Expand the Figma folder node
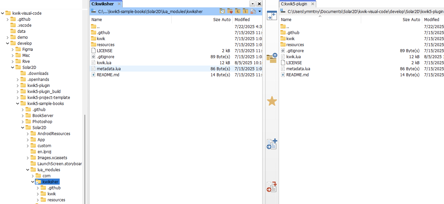Screen dimensions: 444x204 pyautogui.click(x=12, y=49)
